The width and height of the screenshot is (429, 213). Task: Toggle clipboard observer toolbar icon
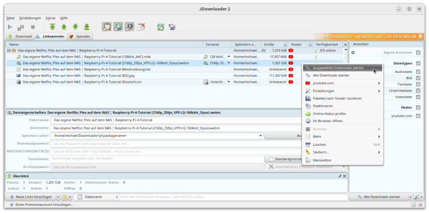coord(107,27)
